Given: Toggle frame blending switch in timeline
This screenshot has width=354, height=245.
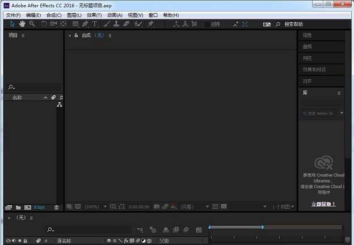Looking at the screenshot, I should pyautogui.click(x=176, y=230).
